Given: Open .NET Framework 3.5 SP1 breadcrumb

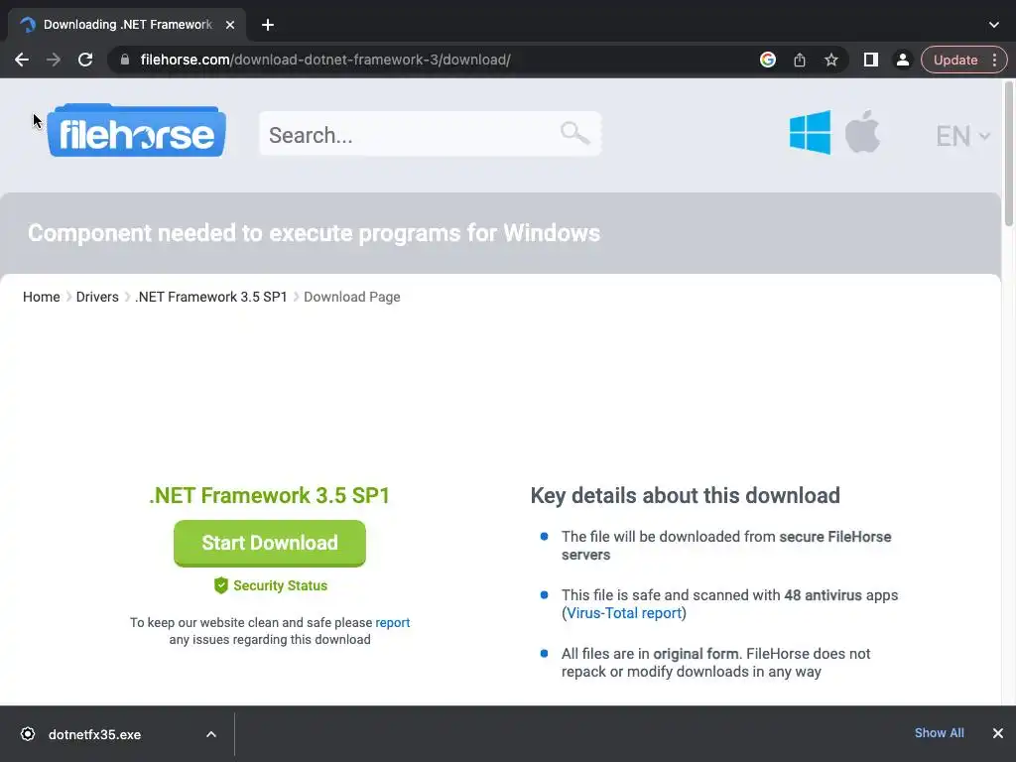Looking at the screenshot, I should tap(211, 297).
